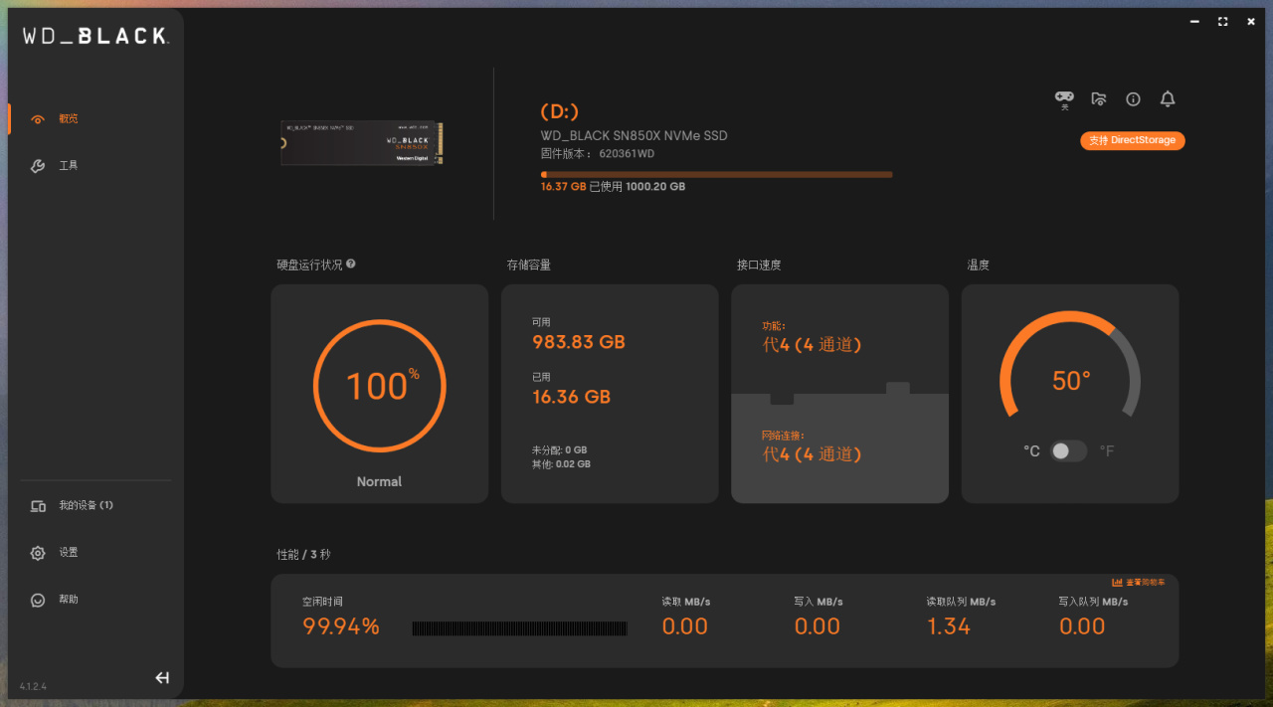1273x707 pixels.
Task: Click the wrench icon beside 工具
Action: pos(38,166)
